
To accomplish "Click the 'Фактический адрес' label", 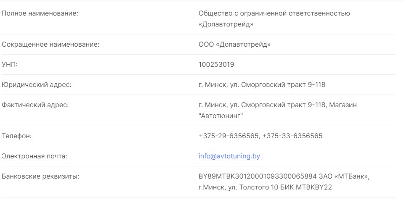I will coord(36,105).
